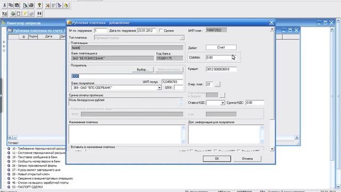Click the print preview document icon
This screenshot has height=192, width=341.
[x=25, y=5]
